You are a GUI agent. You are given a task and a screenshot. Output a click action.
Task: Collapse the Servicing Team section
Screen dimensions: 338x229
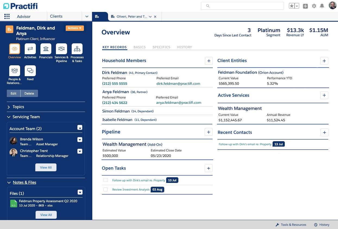click(x=9, y=117)
